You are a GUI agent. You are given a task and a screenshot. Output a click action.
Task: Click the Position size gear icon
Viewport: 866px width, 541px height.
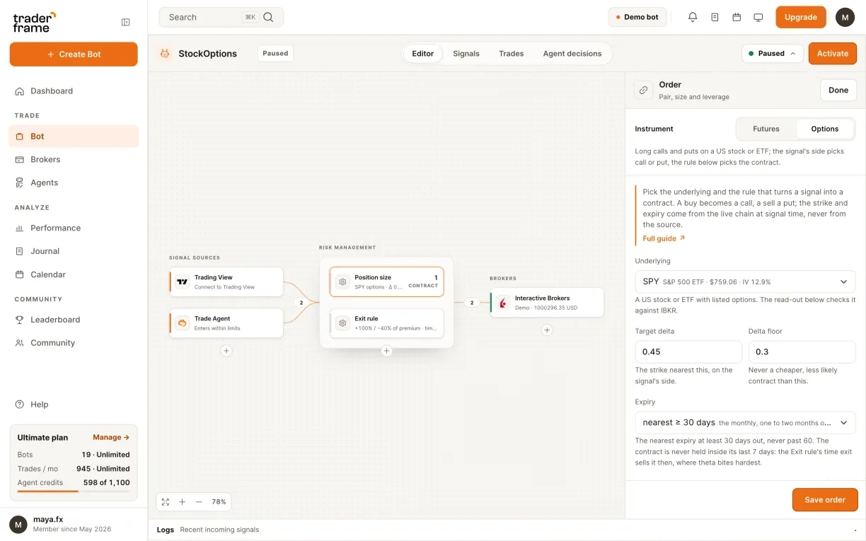(342, 281)
